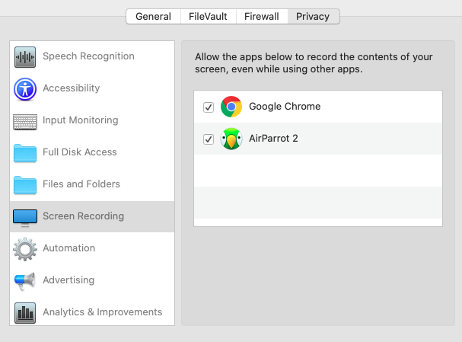Click empty row below AirParrot 2
This screenshot has width=462, height=342.
tap(318, 171)
